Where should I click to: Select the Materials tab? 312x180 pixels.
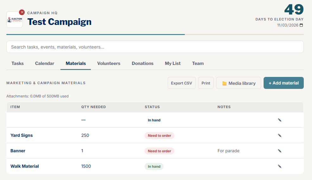click(x=76, y=63)
